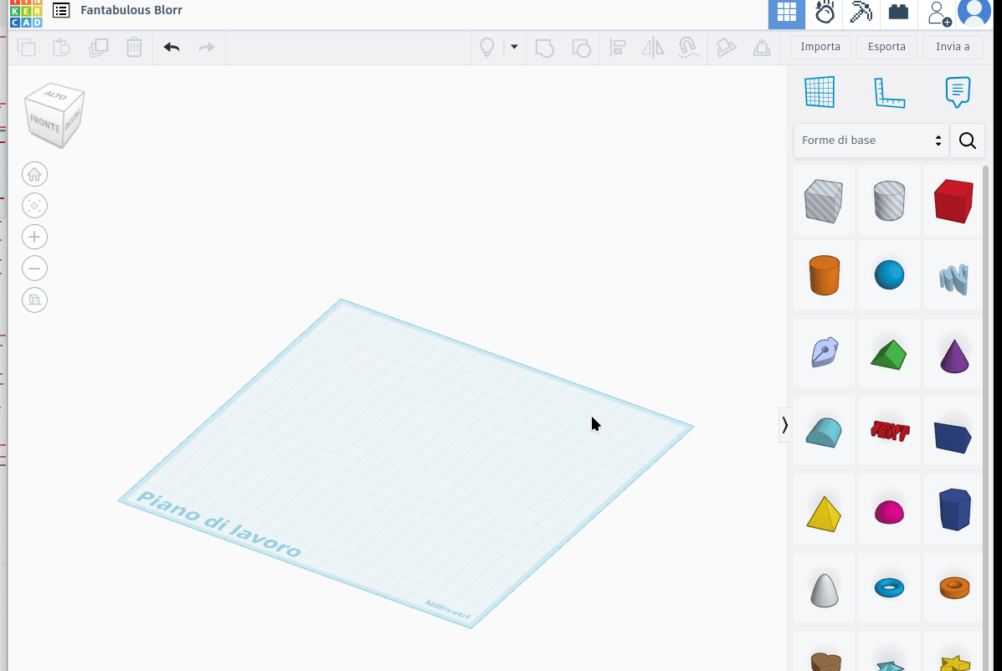The width and height of the screenshot is (1002, 671).
Task: Pick the pen-nib Extrusion shape
Action: [x=824, y=352]
